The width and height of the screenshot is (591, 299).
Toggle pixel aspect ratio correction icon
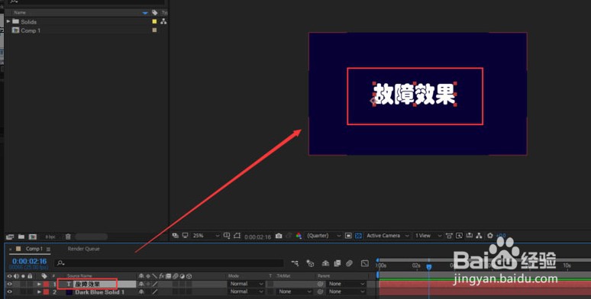click(449, 236)
